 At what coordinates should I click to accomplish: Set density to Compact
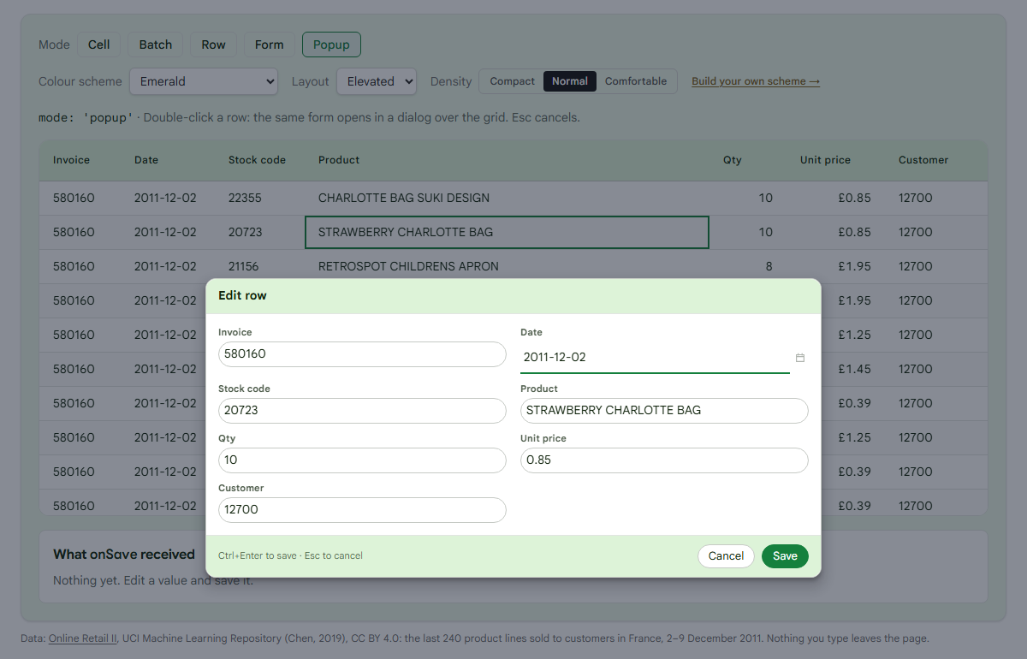[x=512, y=81]
